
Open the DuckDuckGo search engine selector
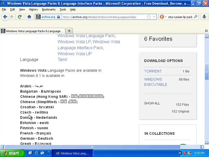163,17
